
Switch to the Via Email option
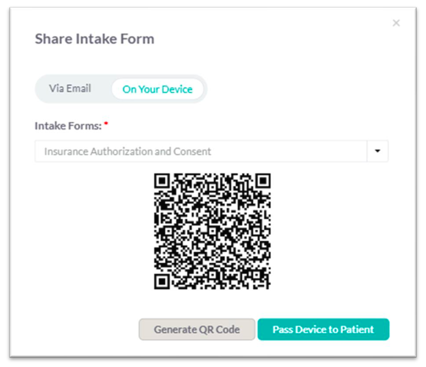[x=70, y=88]
